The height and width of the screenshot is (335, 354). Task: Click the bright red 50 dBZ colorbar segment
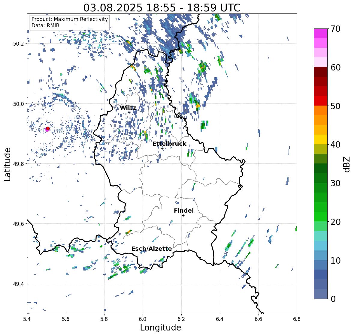(321, 101)
